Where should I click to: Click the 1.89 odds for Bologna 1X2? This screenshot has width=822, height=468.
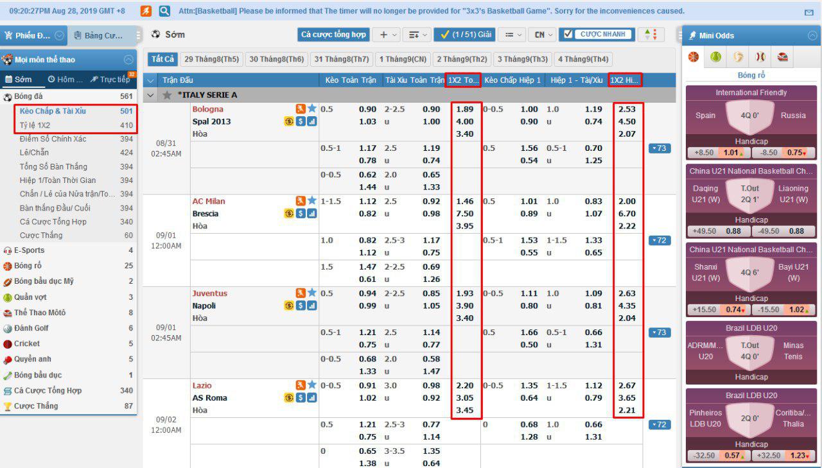pos(464,109)
